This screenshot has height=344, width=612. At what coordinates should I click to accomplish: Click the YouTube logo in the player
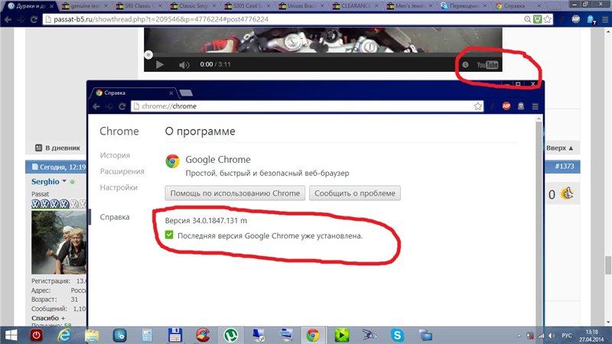(487, 65)
